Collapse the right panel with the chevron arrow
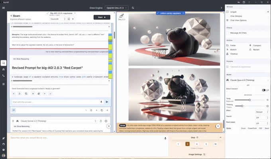 222,8
